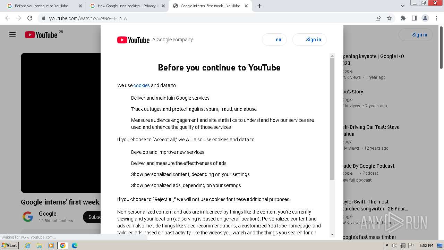
Task: Click the Chrome taskbar icon
Action: point(63,245)
